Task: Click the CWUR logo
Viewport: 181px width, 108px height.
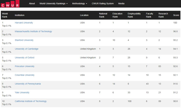Action: pyautogui.click(x=10, y=4)
